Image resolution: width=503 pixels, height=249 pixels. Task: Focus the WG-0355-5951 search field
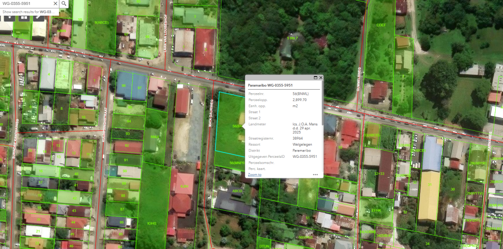pos(25,3)
